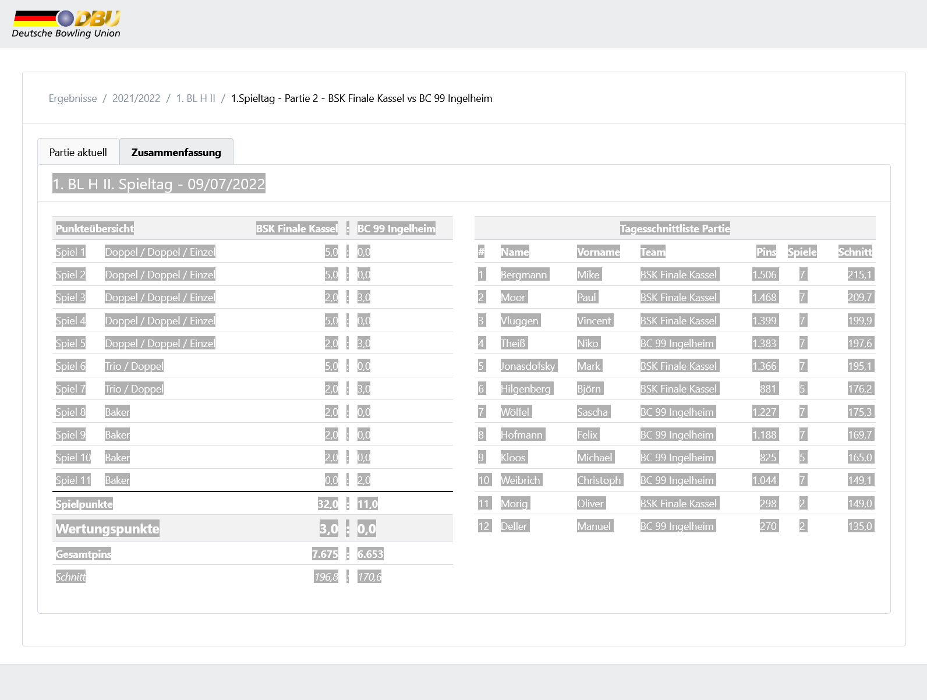Screen dimensions: 927x700
Task: Click the first name Christoph
Action: pyautogui.click(x=600, y=480)
